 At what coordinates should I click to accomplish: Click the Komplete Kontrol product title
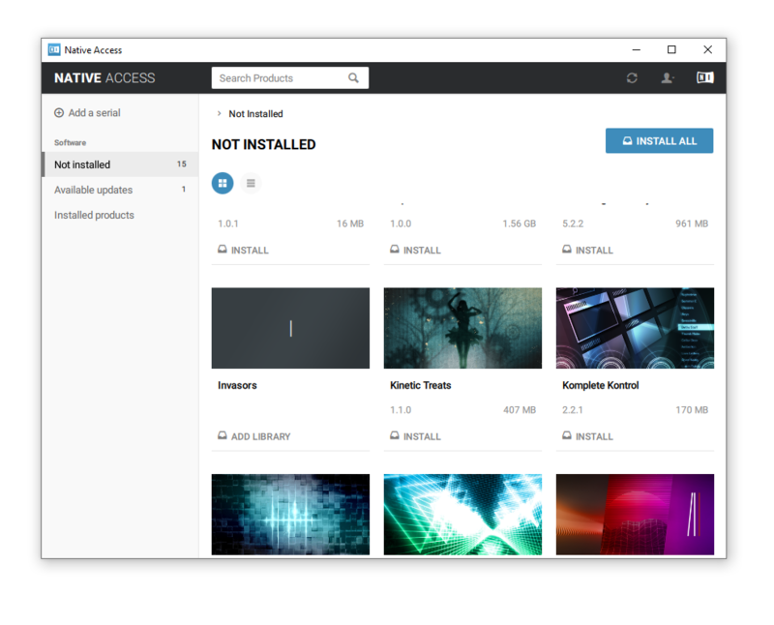click(x=600, y=386)
